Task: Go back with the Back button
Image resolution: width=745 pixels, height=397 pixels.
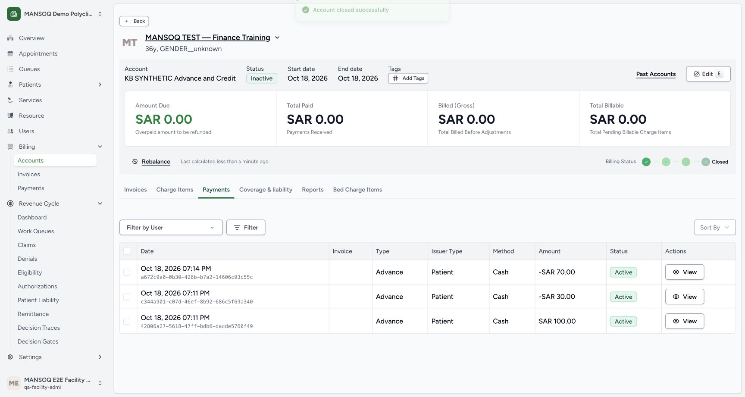Action: click(134, 21)
